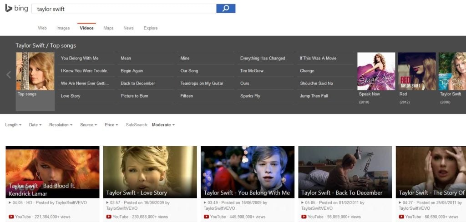466x222 pixels.
Task: Switch to the Web tab
Action: click(x=42, y=28)
